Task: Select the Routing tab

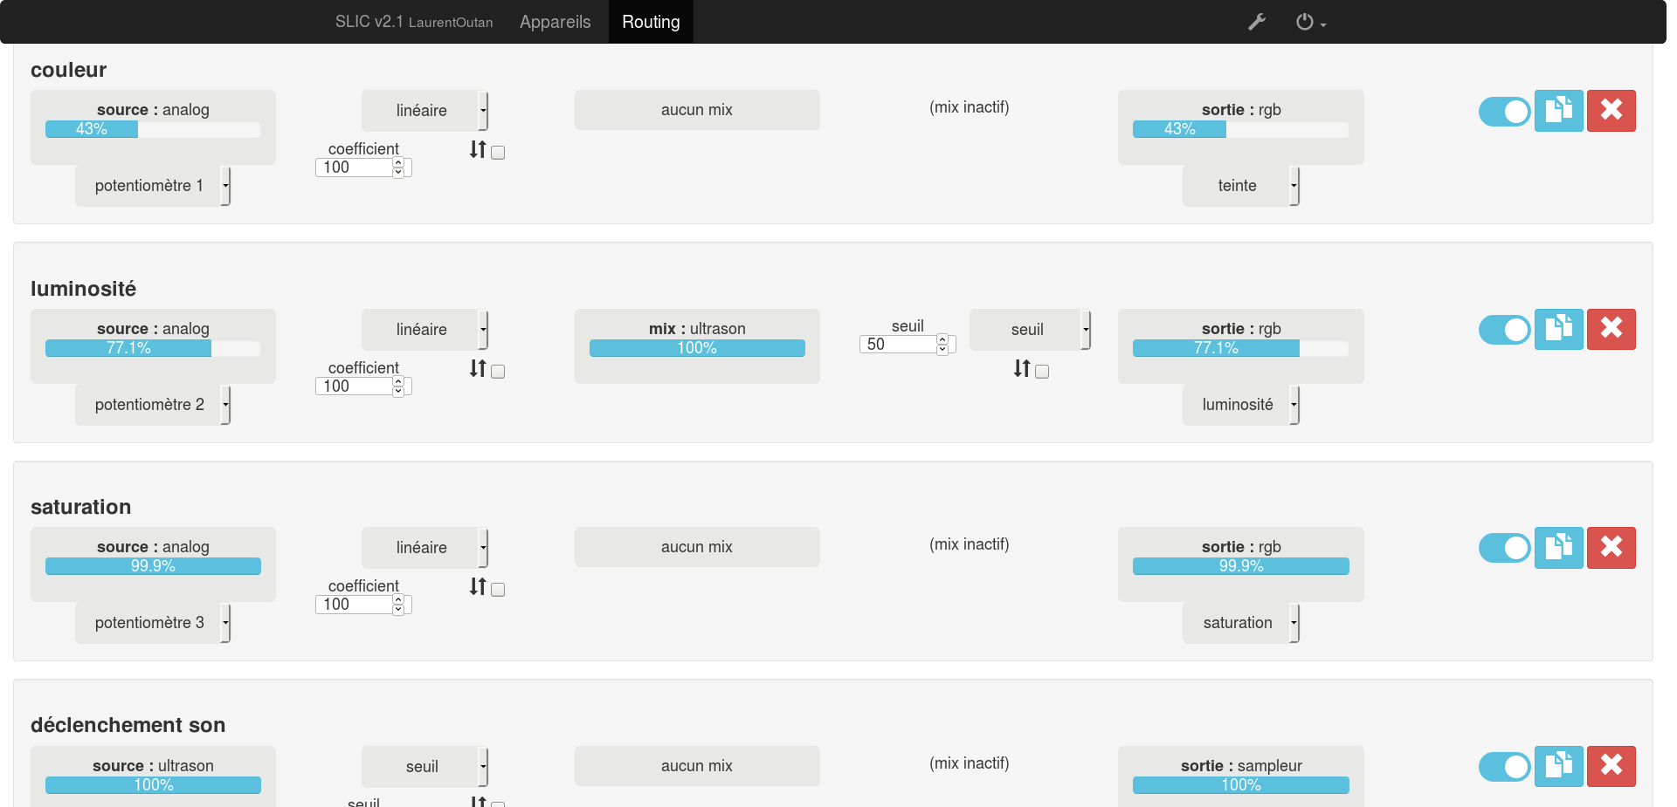Action: tap(651, 22)
